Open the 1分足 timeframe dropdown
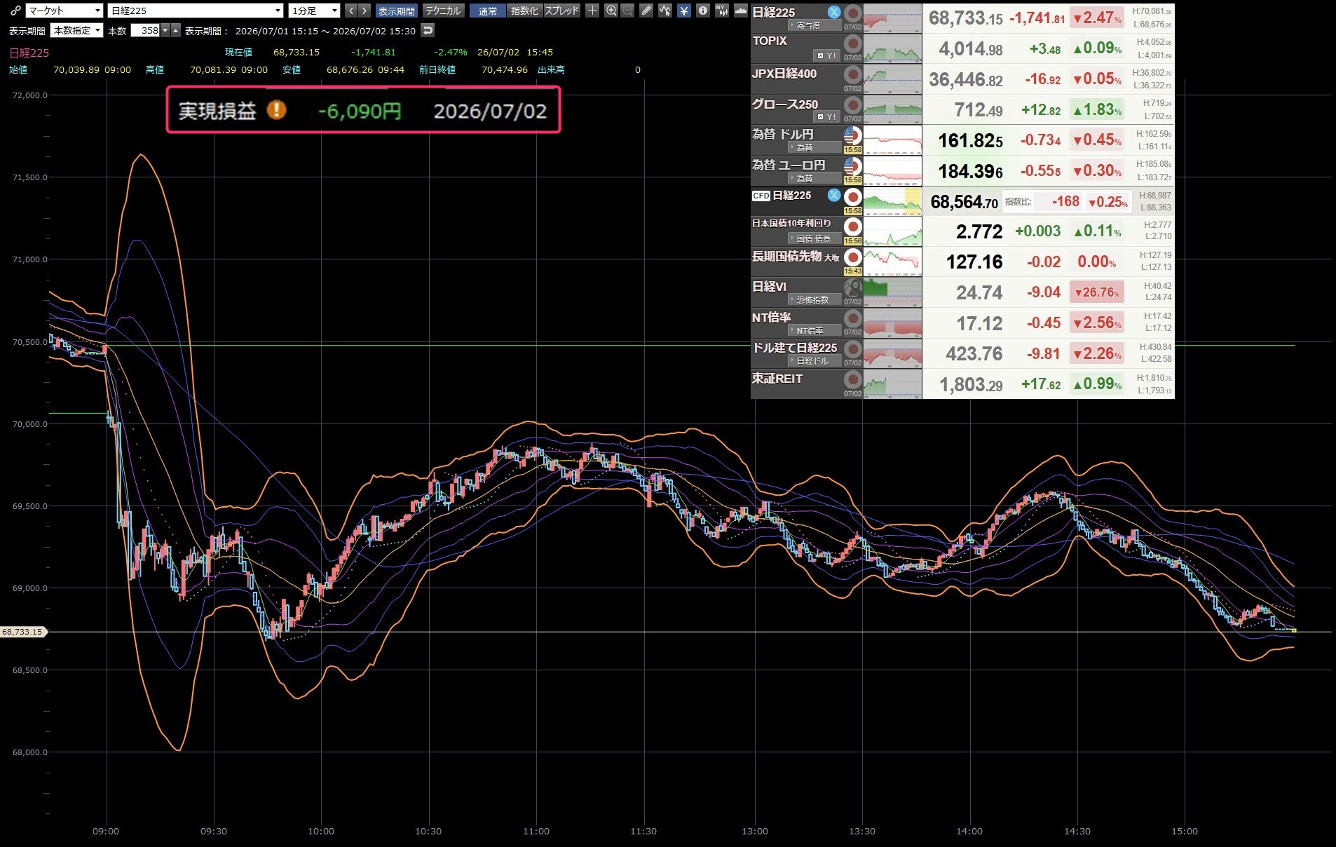 [x=315, y=11]
